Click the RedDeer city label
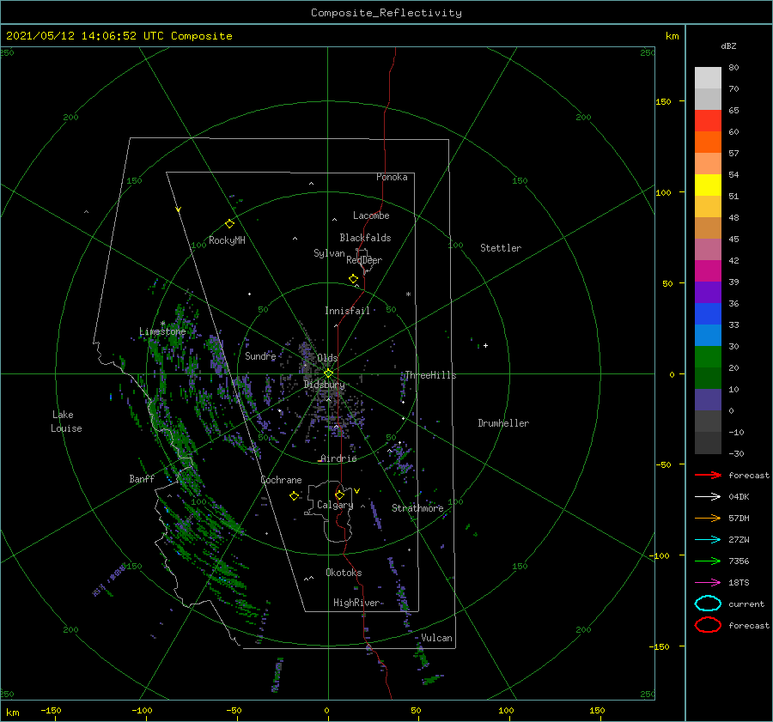 tap(364, 260)
